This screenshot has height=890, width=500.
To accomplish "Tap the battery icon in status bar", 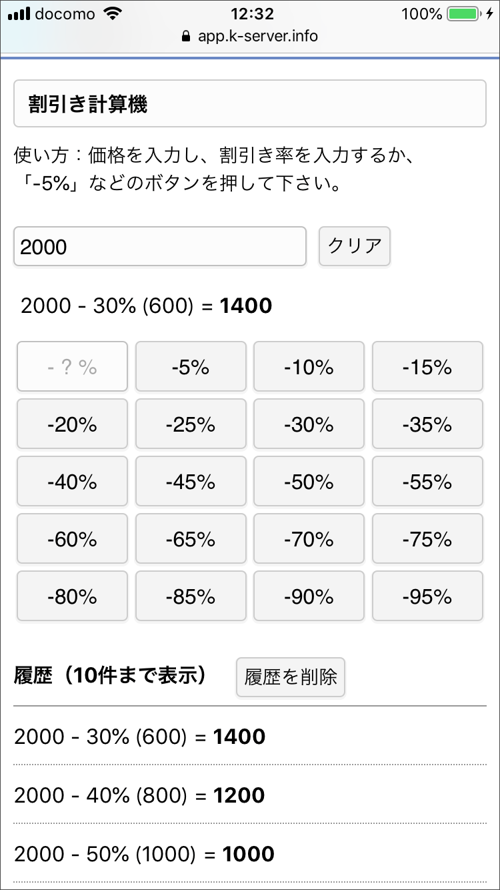I will 463,14.
